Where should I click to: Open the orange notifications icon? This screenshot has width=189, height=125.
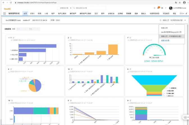tap(158, 8)
